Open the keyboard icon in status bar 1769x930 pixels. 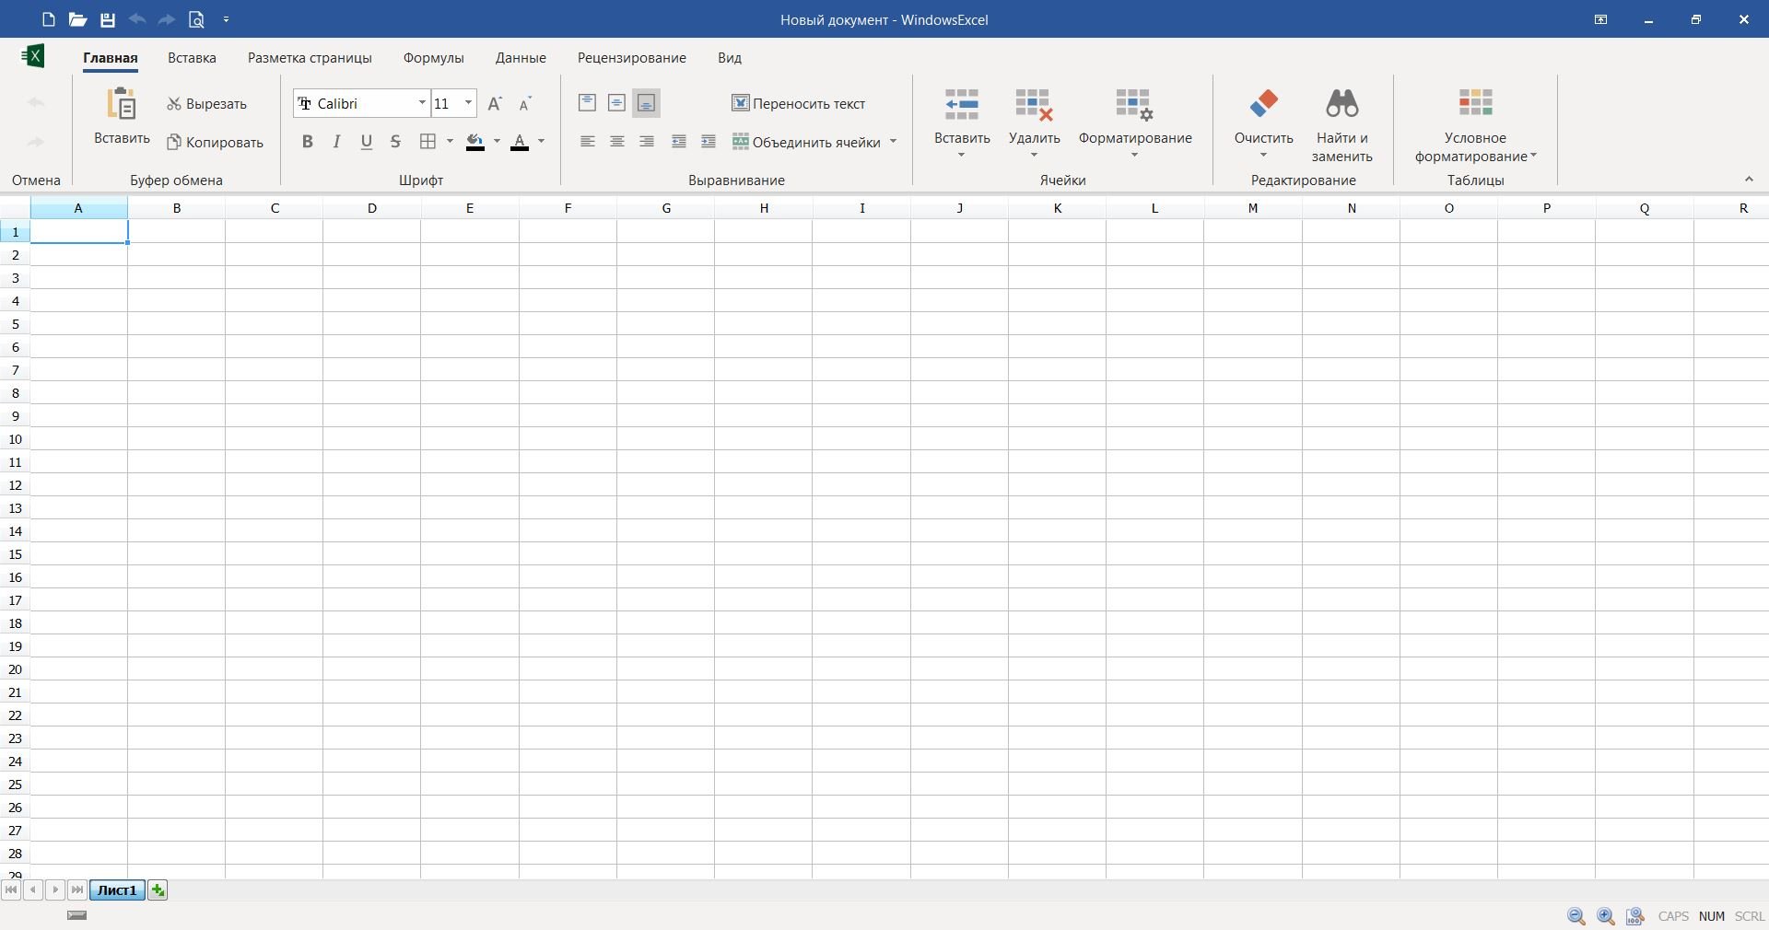pos(77,915)
